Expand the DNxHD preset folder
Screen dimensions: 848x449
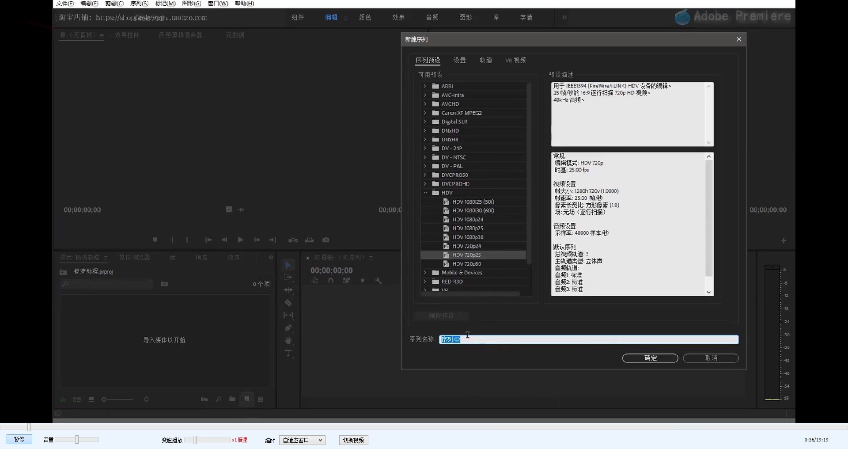[x=425, y=130]
